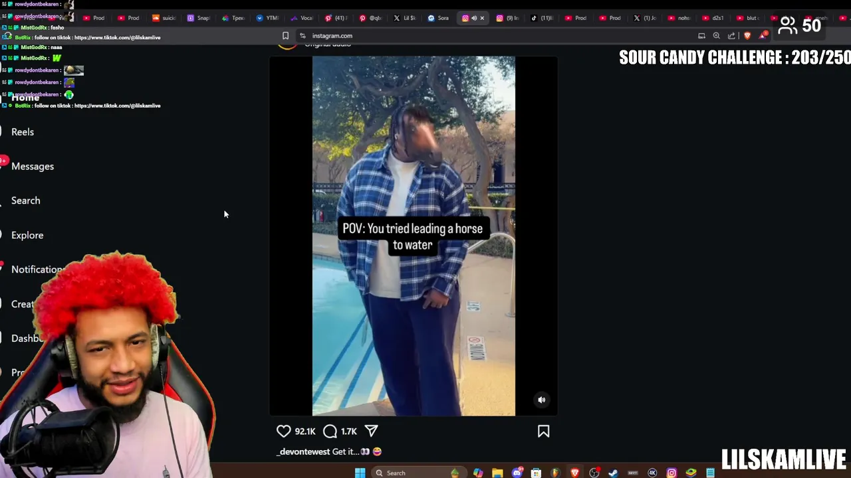Save the post with the bookmark icon

[543, 431]
